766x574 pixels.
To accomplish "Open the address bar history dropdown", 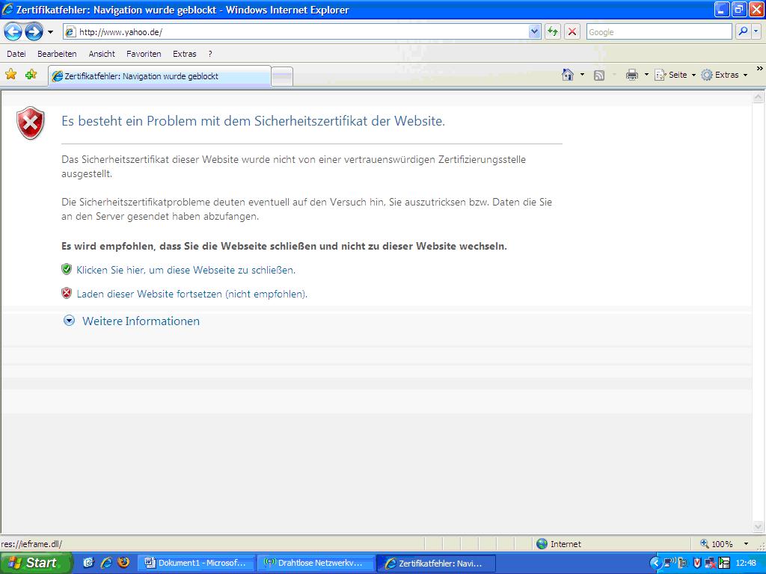I will [x=534, y=31].
